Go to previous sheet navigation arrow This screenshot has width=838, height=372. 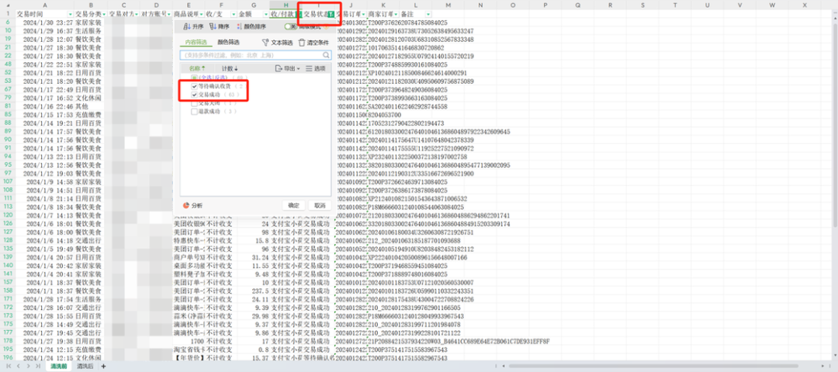tap(19, 366)
